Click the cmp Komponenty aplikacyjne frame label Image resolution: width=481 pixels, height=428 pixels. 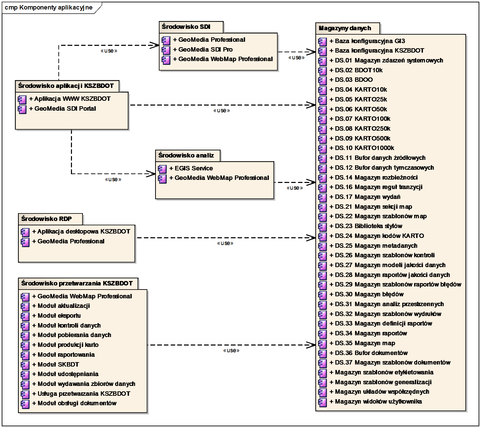[49, 7]
